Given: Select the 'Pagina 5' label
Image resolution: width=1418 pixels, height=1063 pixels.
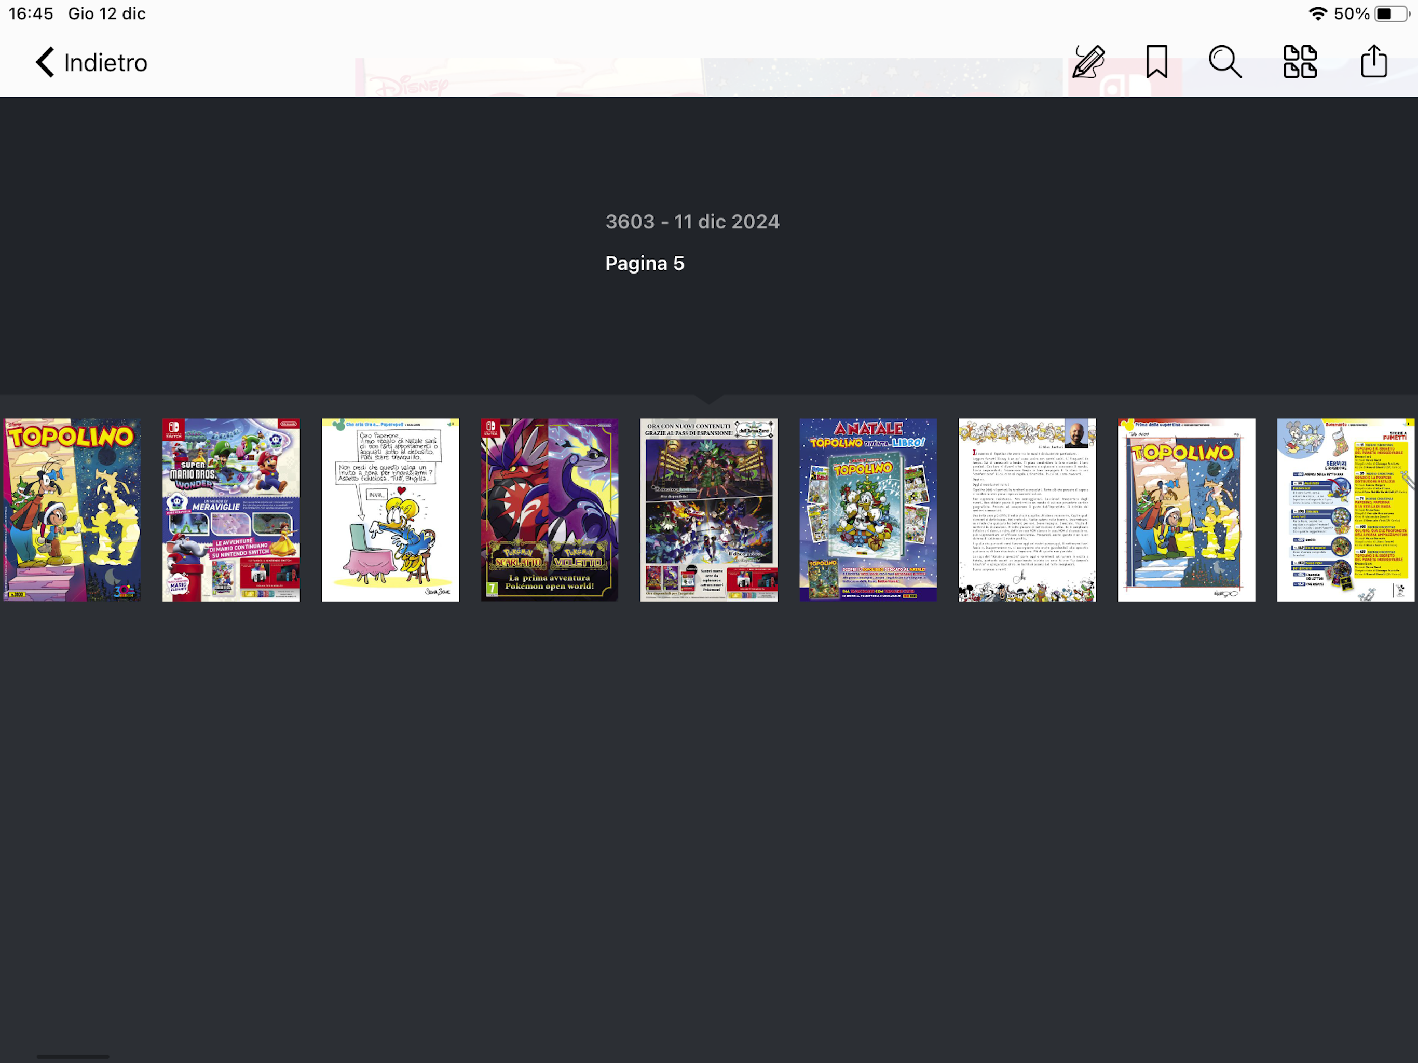Looking at the screenshot, I should click(645, 263).
